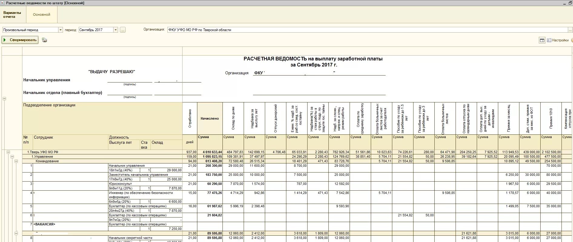Collapse the report header outline section
The image size is (573, 242).
(x=4, y=99)
